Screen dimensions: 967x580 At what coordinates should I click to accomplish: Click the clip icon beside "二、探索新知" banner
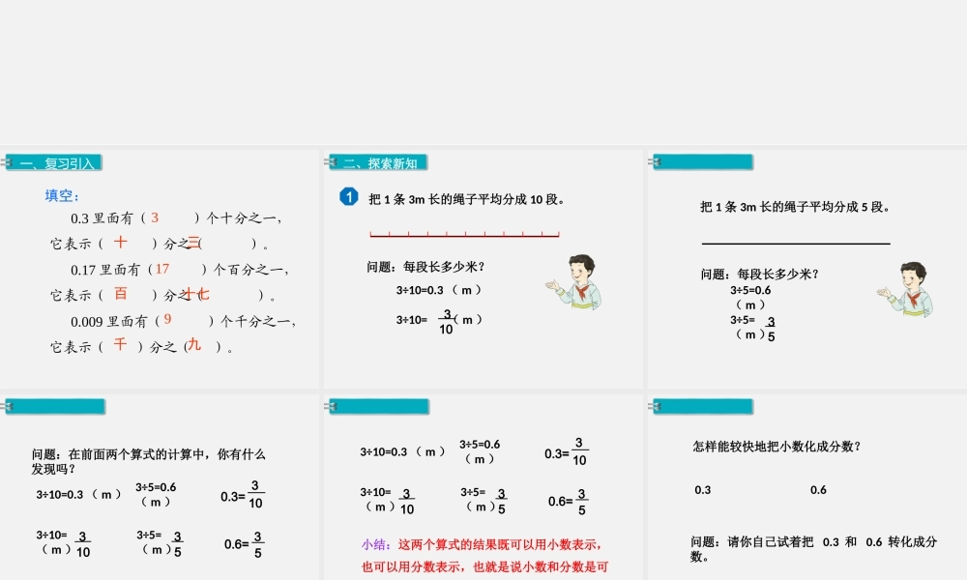pyautogui.click(x=331, y=160)
